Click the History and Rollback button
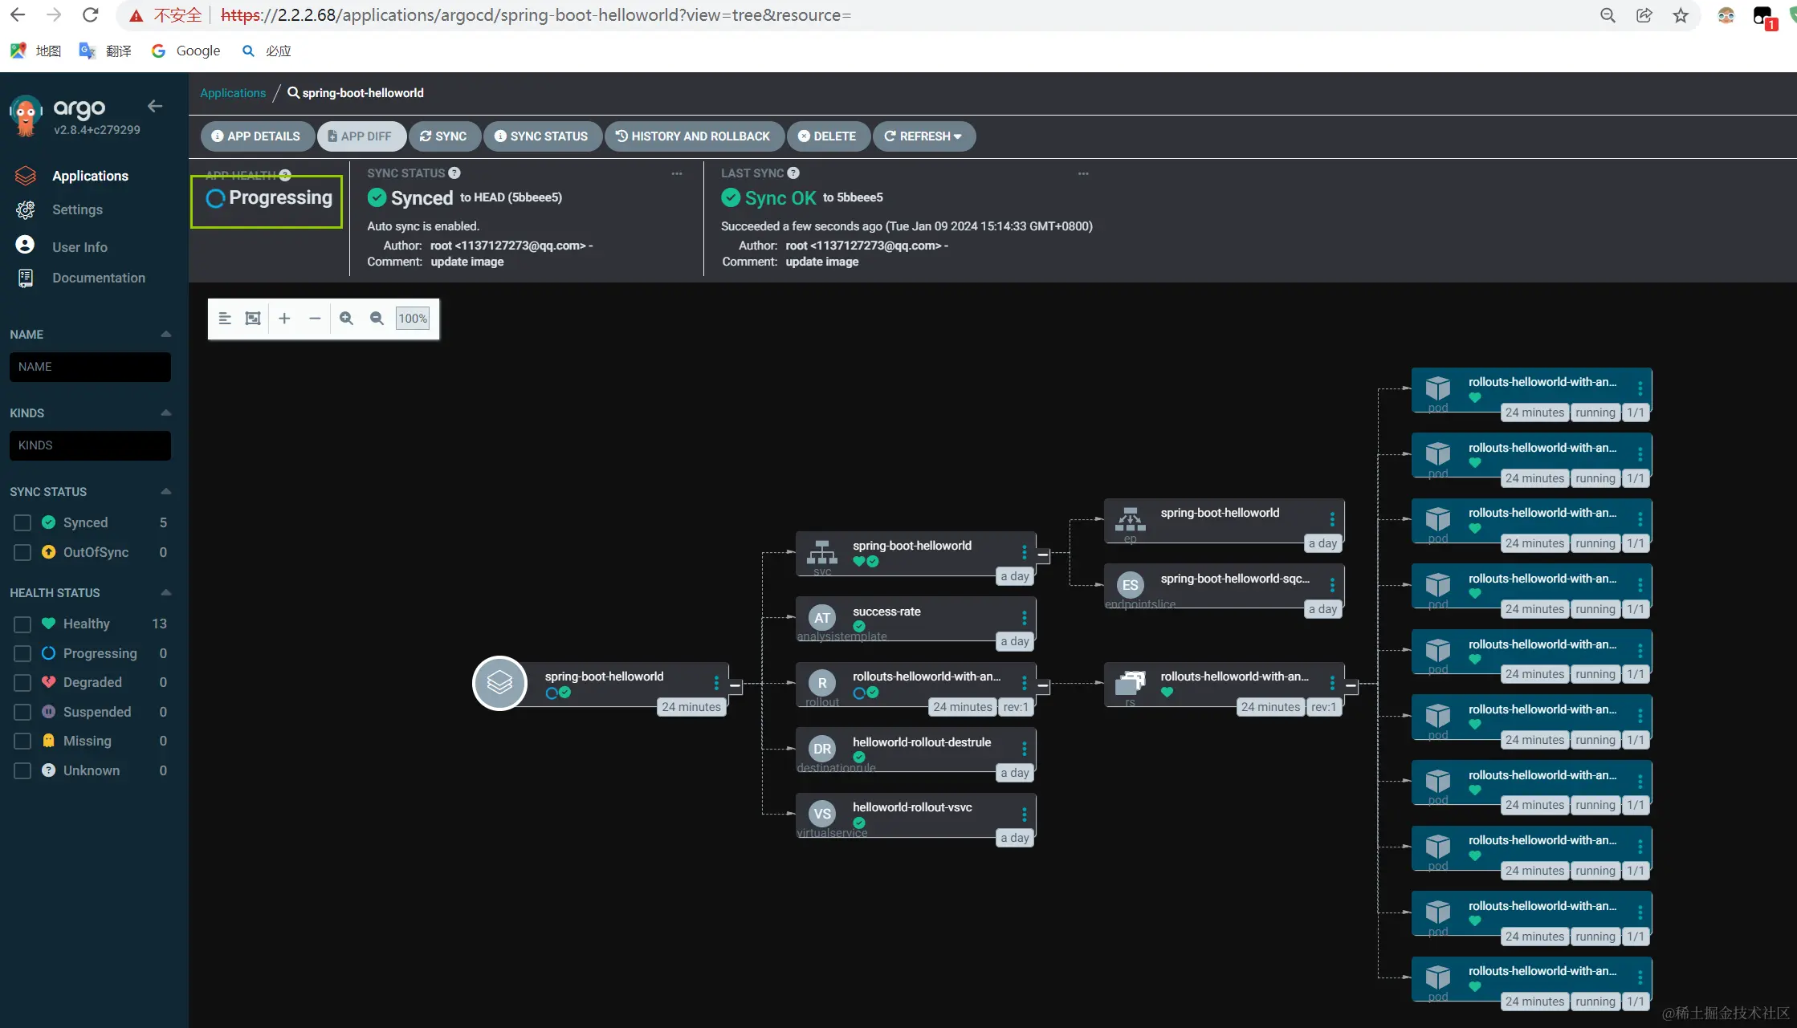This screenshot has height=1028, width=1797. (692, 136)
